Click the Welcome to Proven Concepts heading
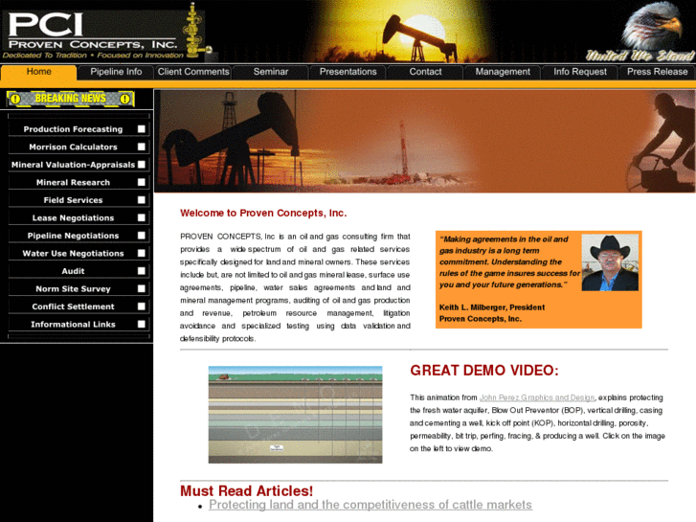Screen dimensions: 696x522 click(263, 214)
